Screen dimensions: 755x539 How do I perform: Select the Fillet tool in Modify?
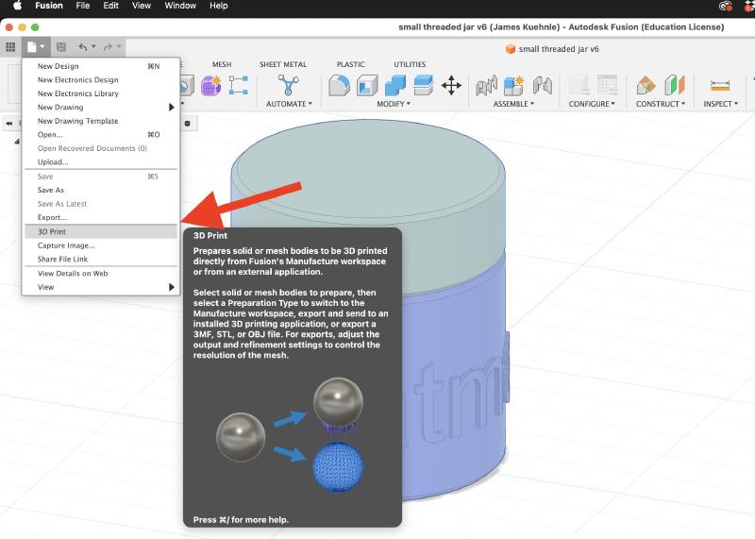pos(339,86)
